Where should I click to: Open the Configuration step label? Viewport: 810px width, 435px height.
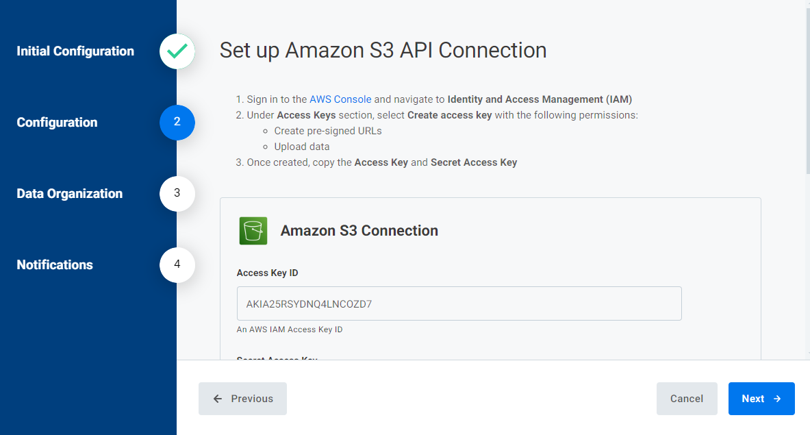point(57,123)
